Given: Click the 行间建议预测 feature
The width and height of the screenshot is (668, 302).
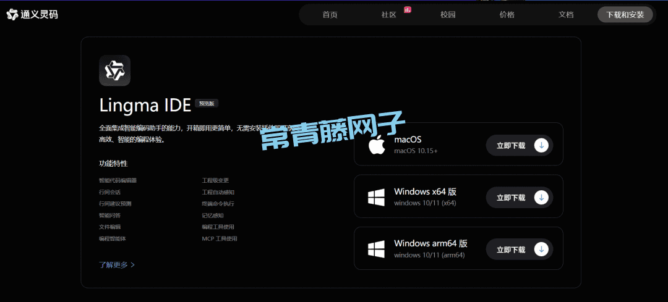Looking at the screenshot, I should pos(115,204).
